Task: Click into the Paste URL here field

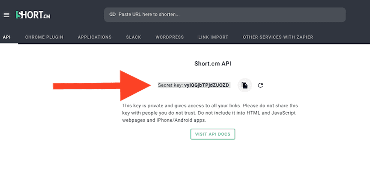Action: [x=225, y=14]
